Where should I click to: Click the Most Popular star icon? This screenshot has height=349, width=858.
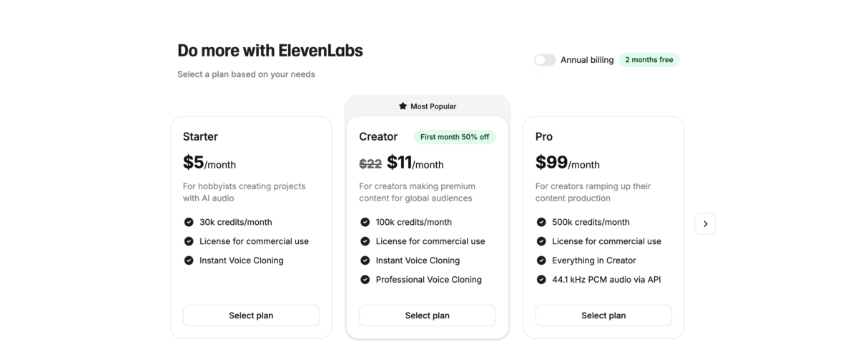coord(403,106)
